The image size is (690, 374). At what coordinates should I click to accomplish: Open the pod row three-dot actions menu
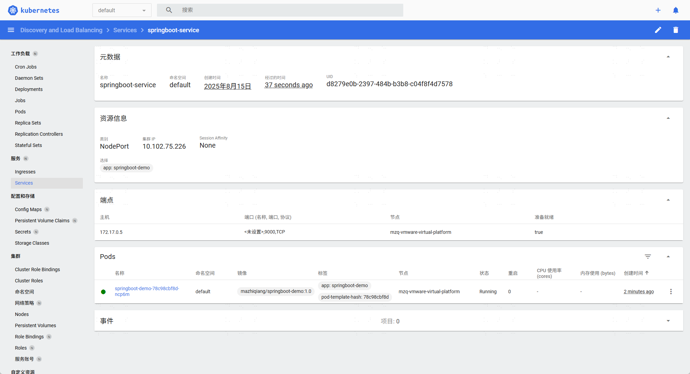671,292
